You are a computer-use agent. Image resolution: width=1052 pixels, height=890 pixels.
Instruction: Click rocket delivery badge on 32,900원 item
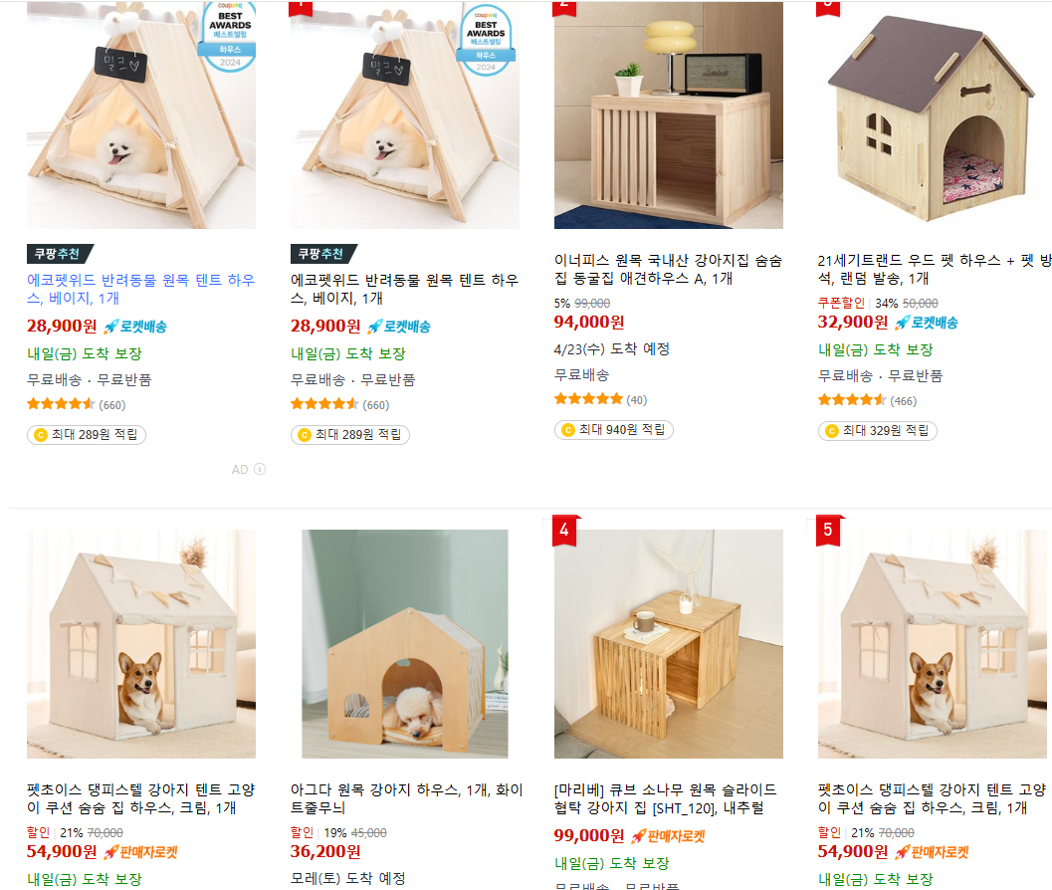(927, 323)
